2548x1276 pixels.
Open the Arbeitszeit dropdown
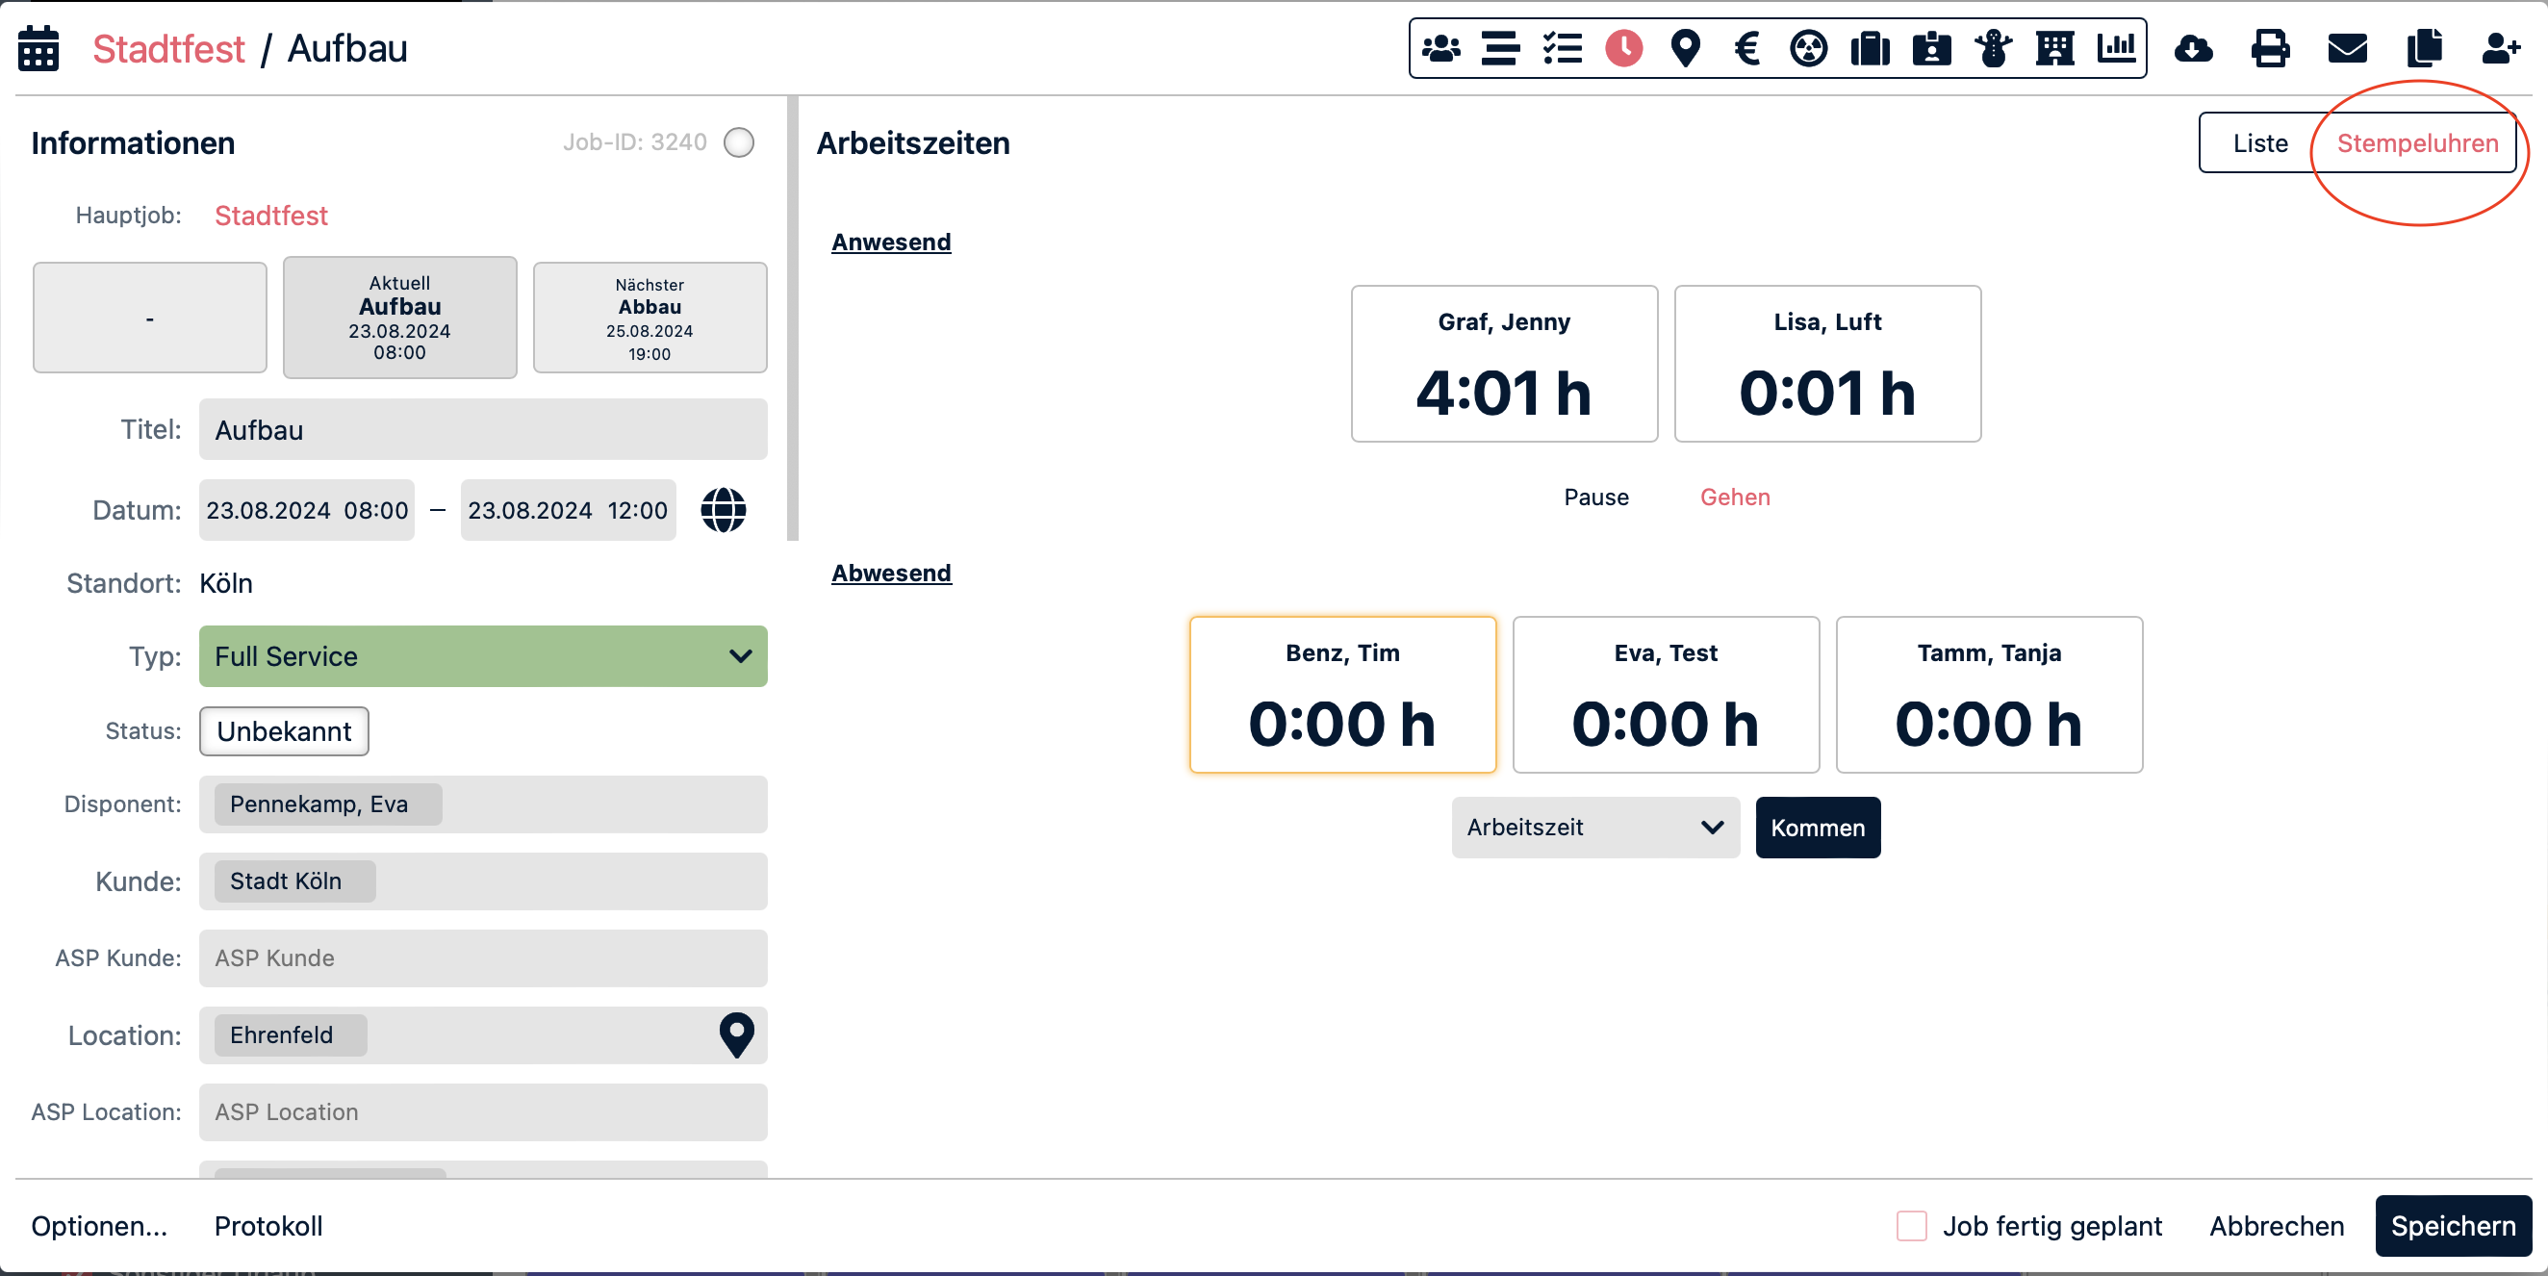(x=1594, y=827)
